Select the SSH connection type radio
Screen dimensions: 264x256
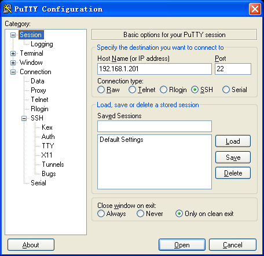[195, 90]
